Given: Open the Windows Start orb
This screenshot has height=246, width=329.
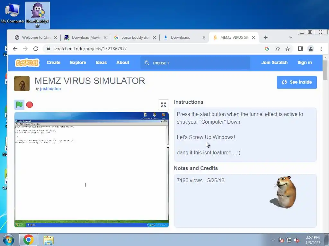Looking at the screenshot, I should [8, 240].
